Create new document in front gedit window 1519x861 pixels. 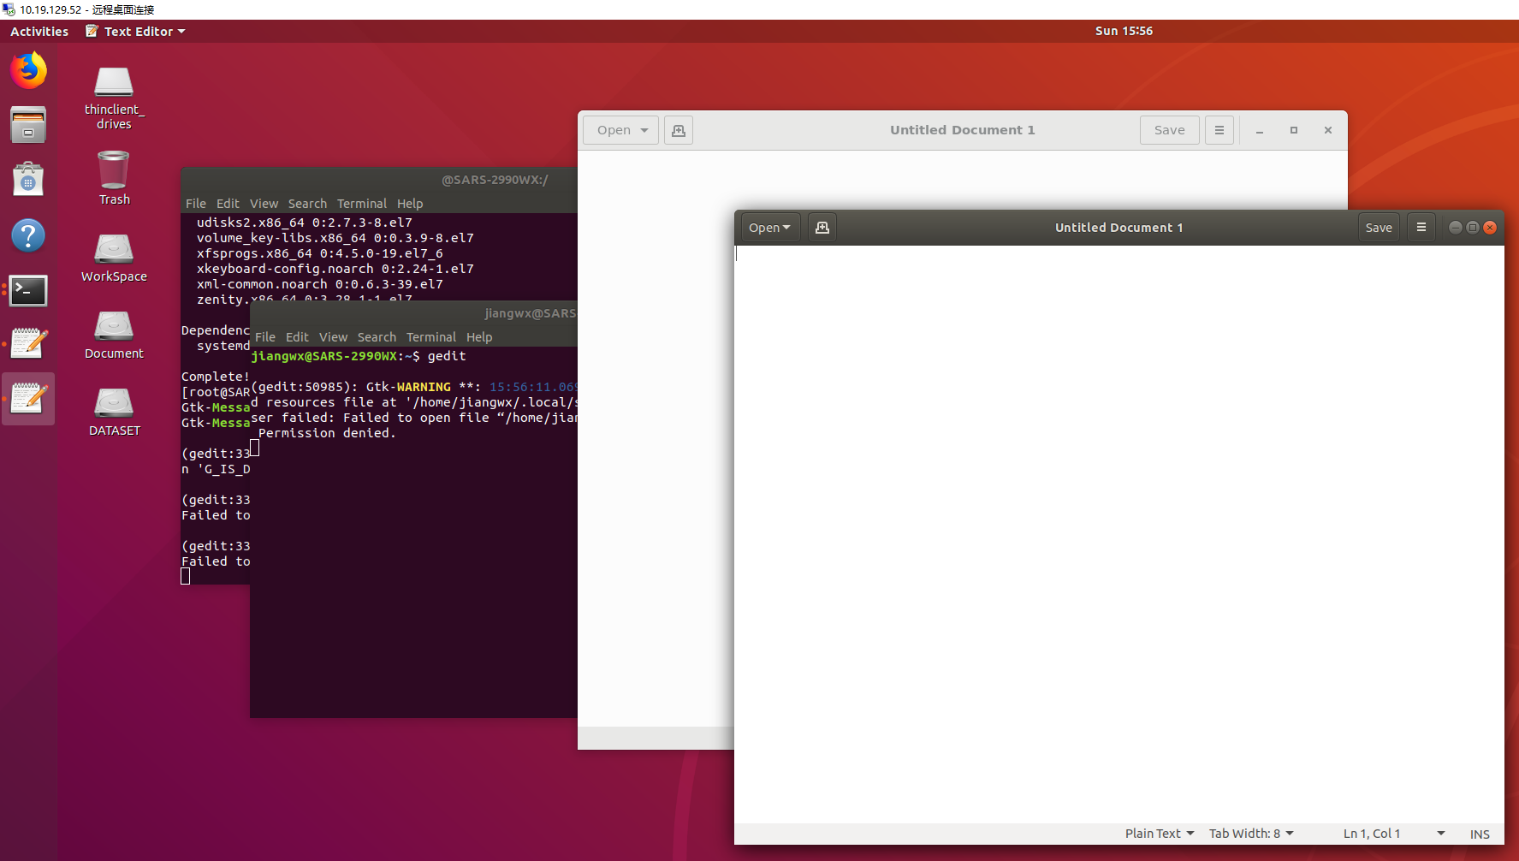(822, 228)
